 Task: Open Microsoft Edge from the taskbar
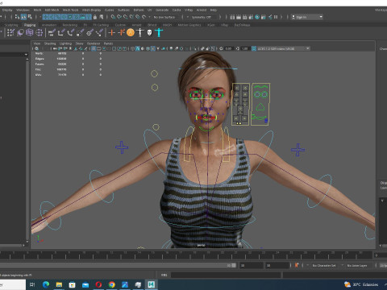[x=46, y=284]
